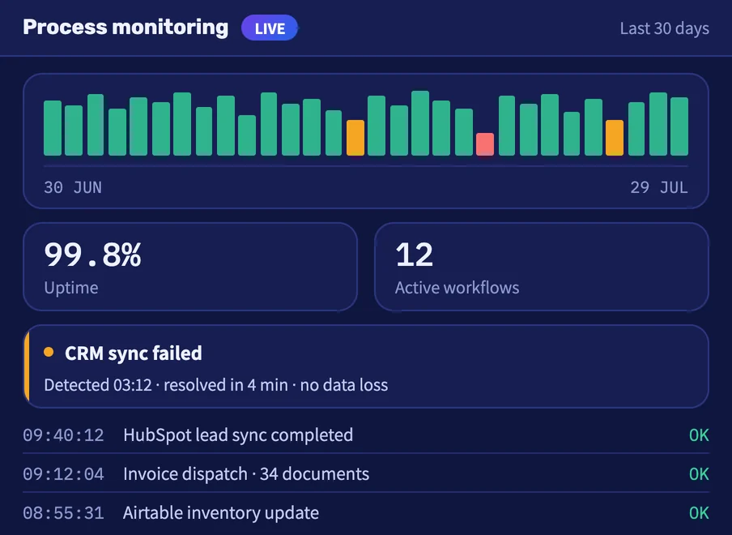This screenshot has height=535, width=732.
Task: Click the last green bar at 29 JUL
Action: 679,126
